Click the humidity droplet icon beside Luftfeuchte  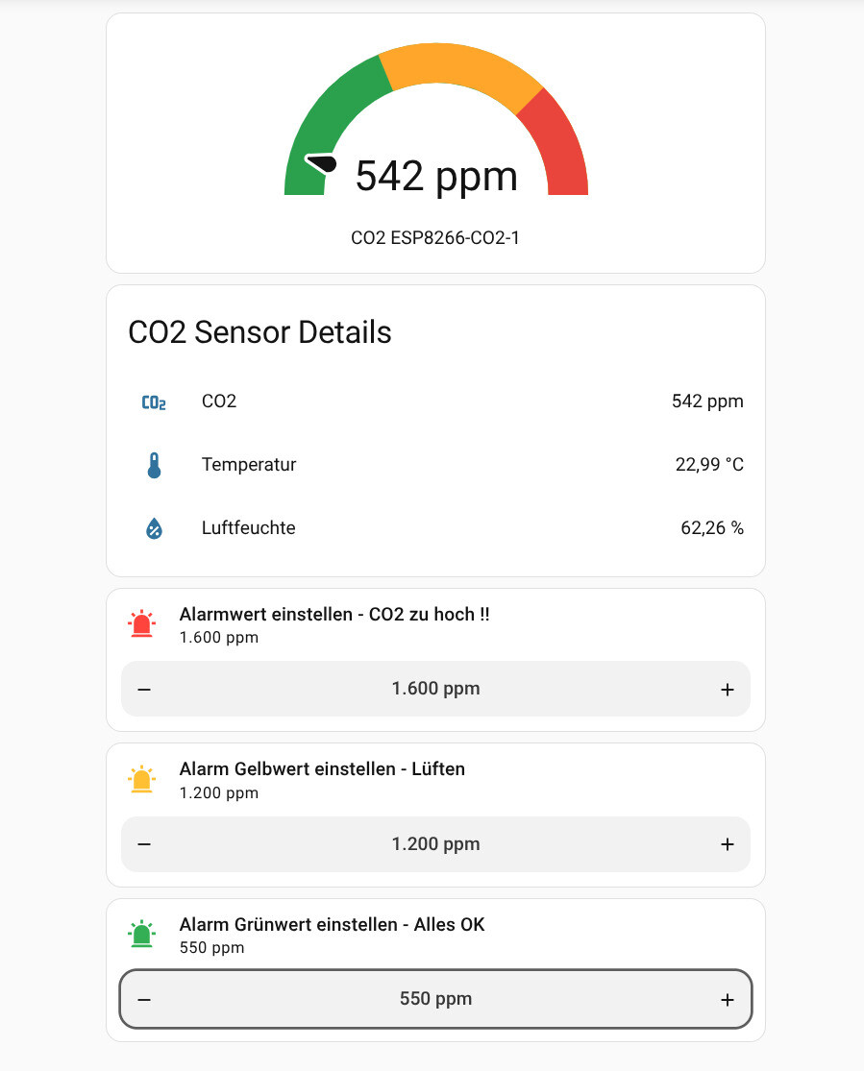point(155,528)
